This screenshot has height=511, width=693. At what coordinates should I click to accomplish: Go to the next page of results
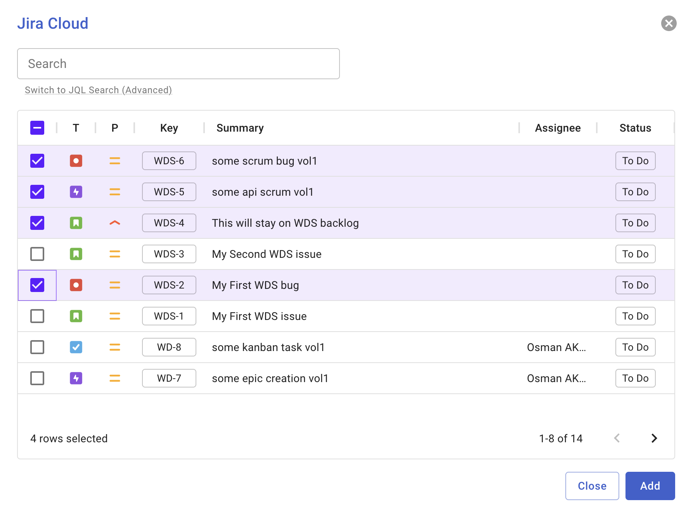pos(654,438)
